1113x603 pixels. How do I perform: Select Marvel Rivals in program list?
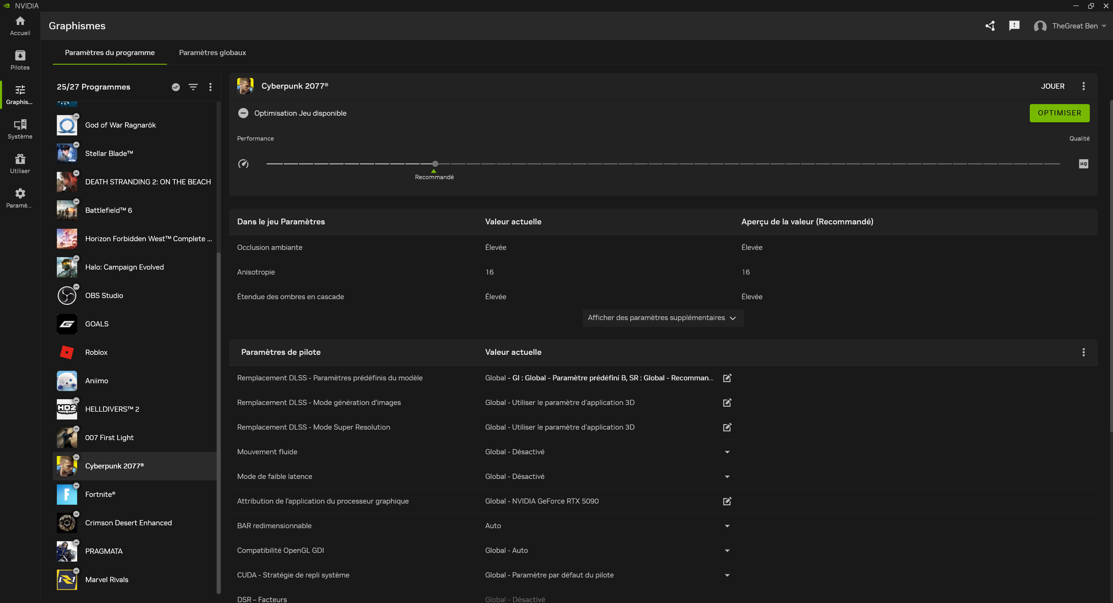pyautogui.click(x=134, y=580)
